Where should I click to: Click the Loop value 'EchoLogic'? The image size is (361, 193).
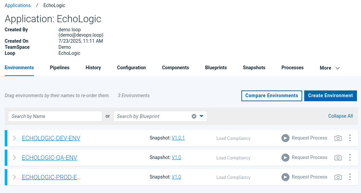point(69,53)
